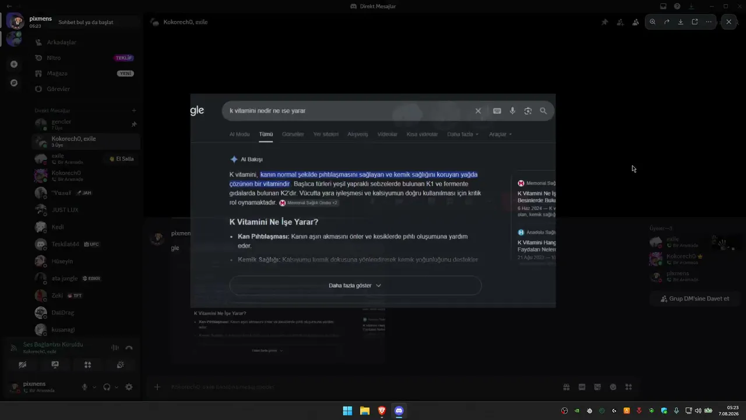Open the apps icon in message bar

(628, 387)
